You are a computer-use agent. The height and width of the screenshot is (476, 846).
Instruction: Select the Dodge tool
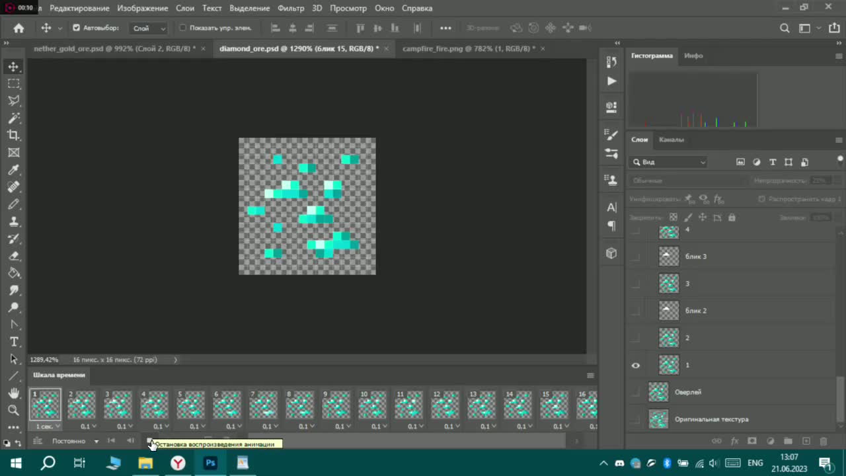click(13, 307)
